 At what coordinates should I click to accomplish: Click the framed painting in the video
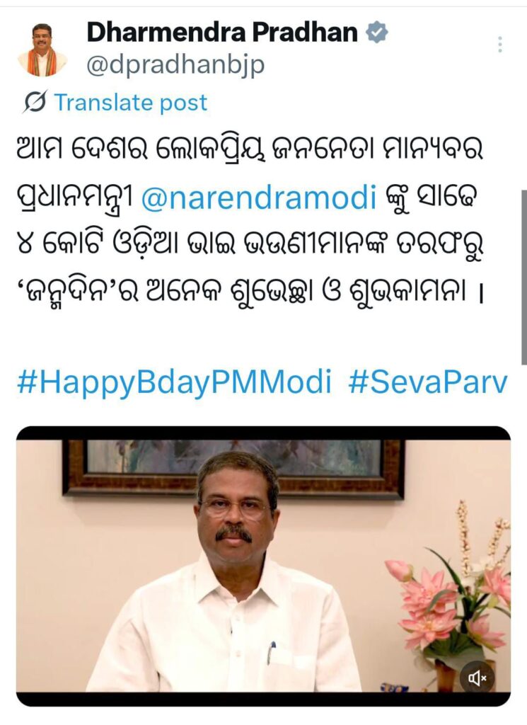233,468
